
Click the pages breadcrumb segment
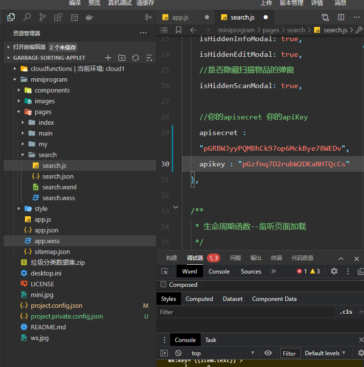[271, 30]
